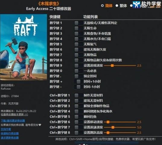Enable the 无限物品 toggle
Image resolution: width=162 pixels, height=145 pixels.
click(x=78, y=55)
